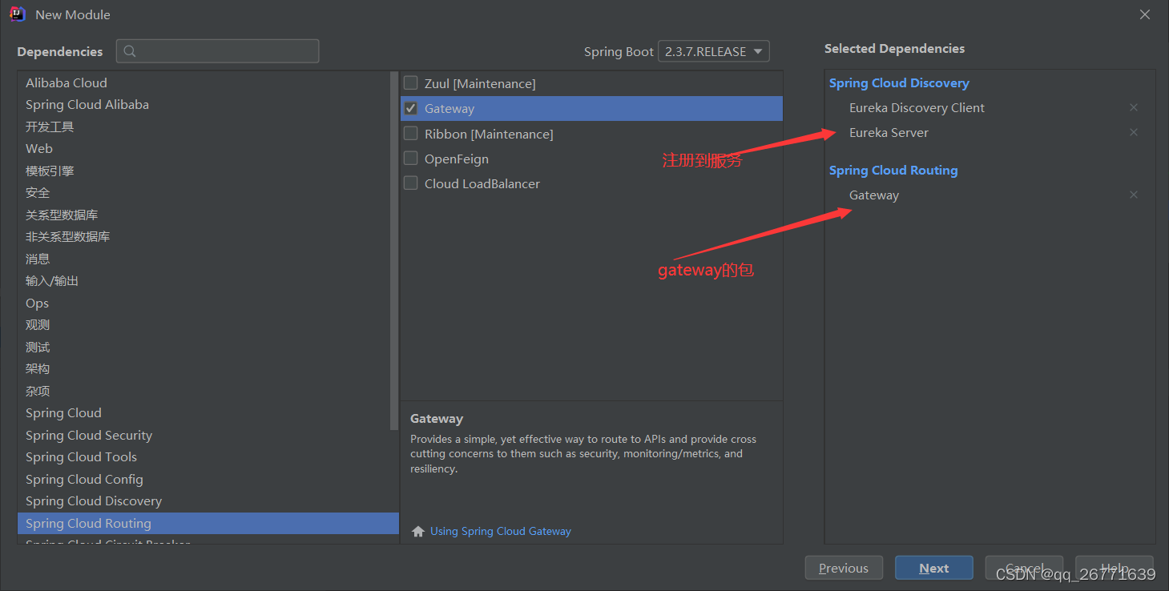Click the Spring Cloud Discovery group heading

tap(899, 82)
